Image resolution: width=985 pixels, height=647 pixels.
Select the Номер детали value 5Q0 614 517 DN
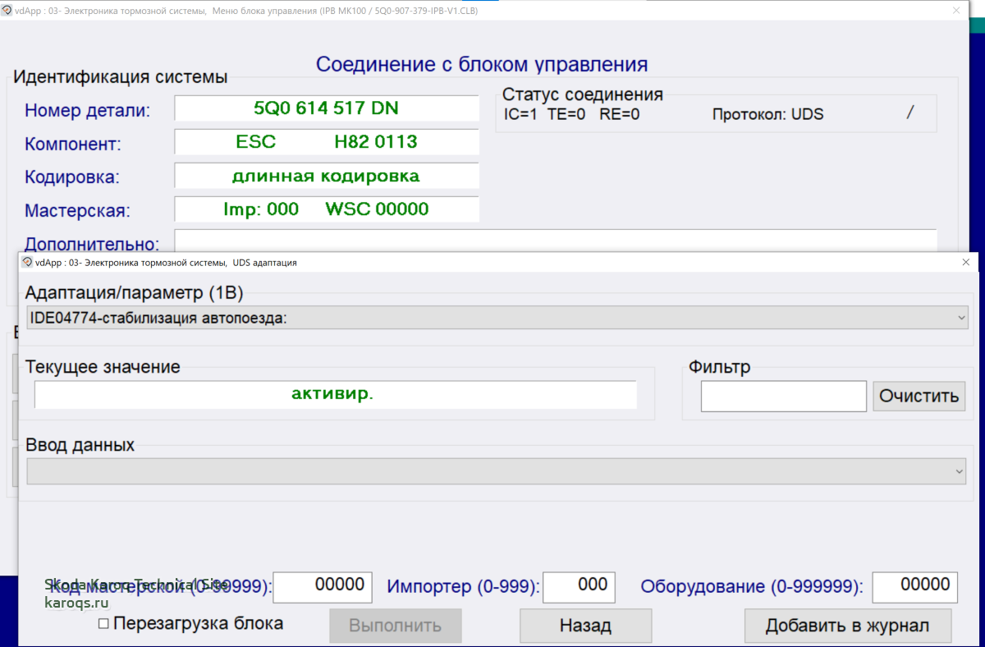coord(326,108)
